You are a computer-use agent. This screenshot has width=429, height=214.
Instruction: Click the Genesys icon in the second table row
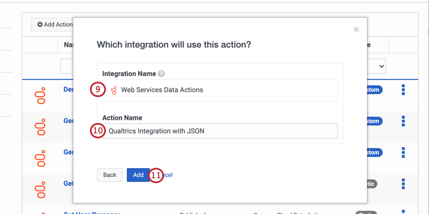tap(40, 126)
